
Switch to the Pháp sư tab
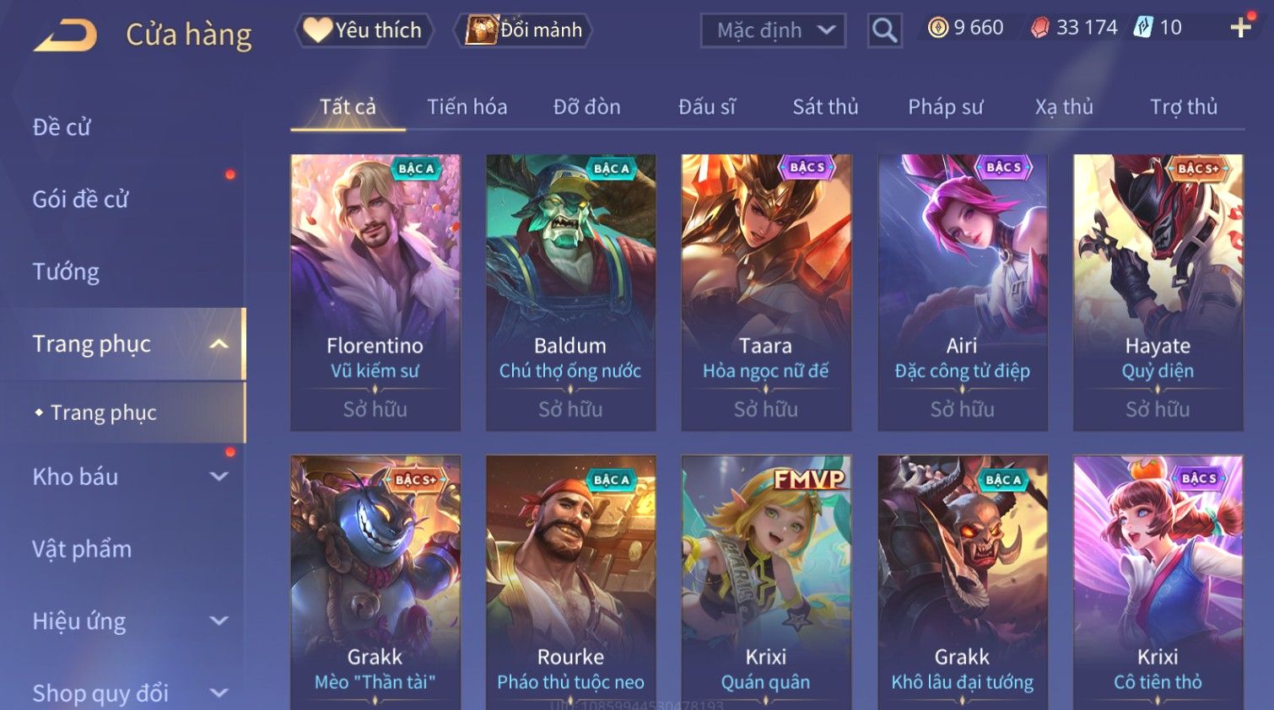tap(945, 107)
